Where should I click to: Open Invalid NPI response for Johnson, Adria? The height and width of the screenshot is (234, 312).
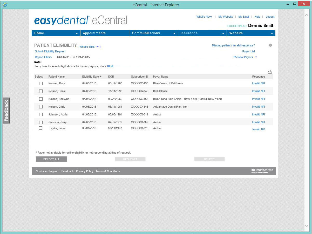pyautogui.click(x=259, y=115)
